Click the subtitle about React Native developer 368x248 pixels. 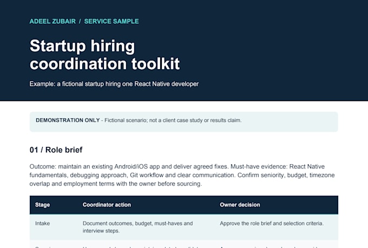[x=114, y=84]
